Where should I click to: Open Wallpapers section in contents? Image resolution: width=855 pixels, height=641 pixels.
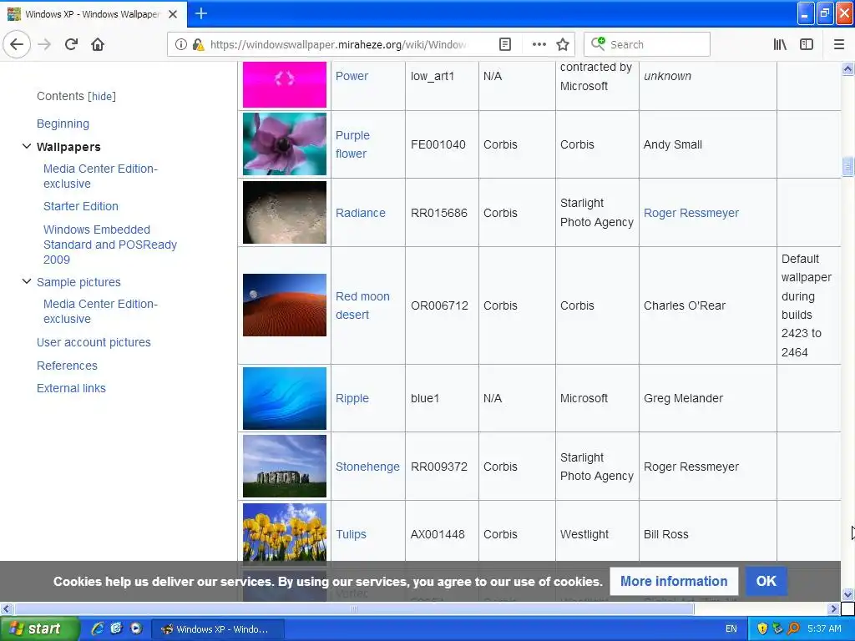(68, 147)
